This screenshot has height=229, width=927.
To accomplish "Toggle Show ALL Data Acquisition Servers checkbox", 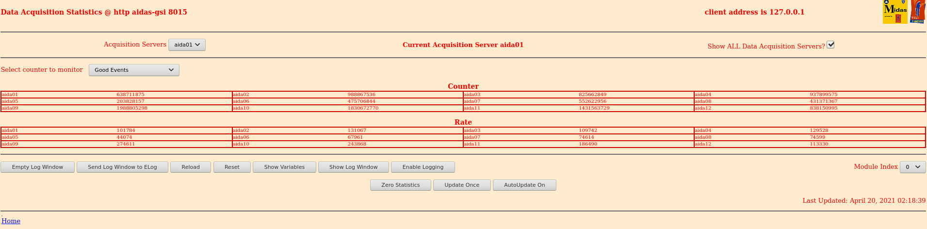I will pyautogui.click(x=830, y=45).
